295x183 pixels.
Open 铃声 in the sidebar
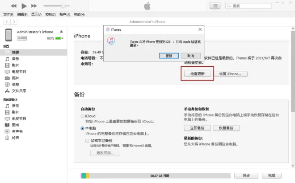point(16,138)
